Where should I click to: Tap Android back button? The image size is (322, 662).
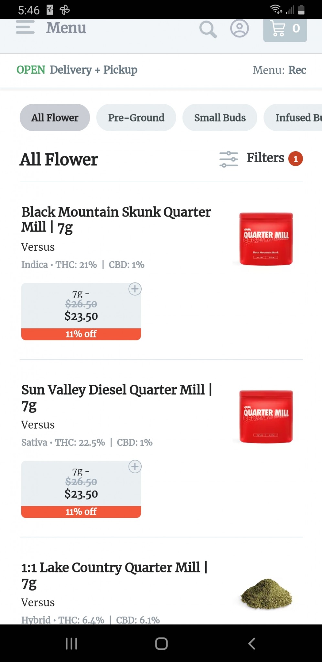252,643
